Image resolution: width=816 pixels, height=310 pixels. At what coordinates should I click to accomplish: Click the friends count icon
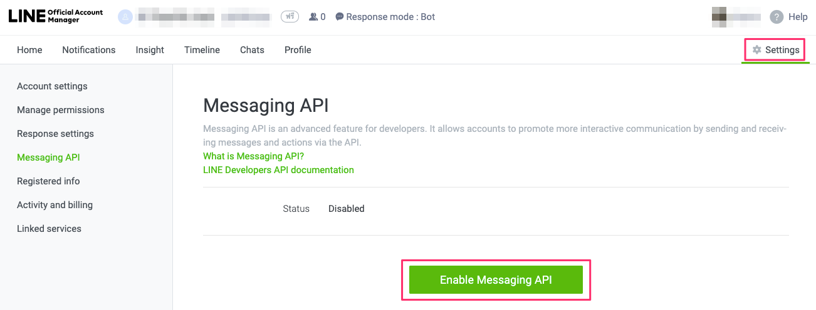coord(313,17)
